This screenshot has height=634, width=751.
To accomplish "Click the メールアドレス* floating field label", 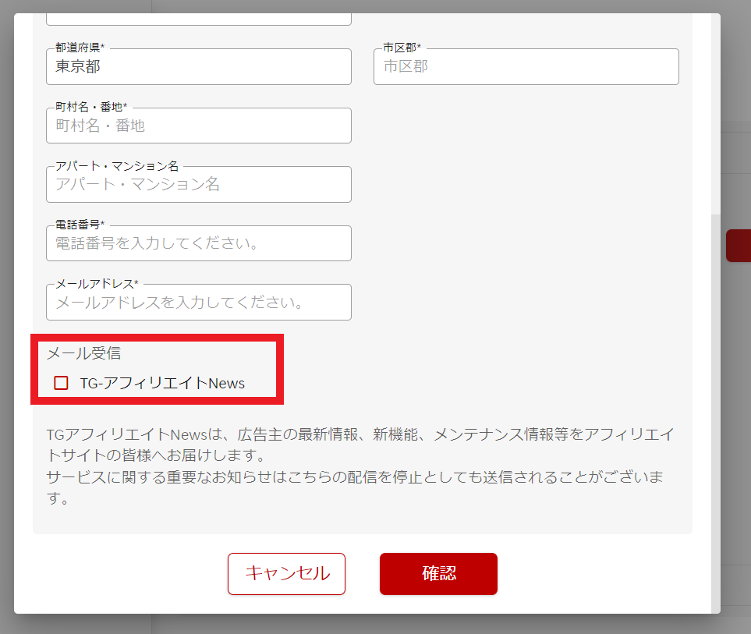I will tap(97, 283).
